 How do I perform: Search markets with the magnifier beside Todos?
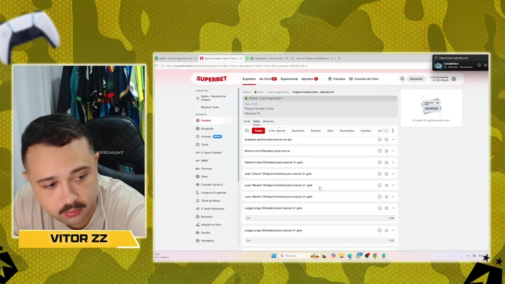pos(247,131)
